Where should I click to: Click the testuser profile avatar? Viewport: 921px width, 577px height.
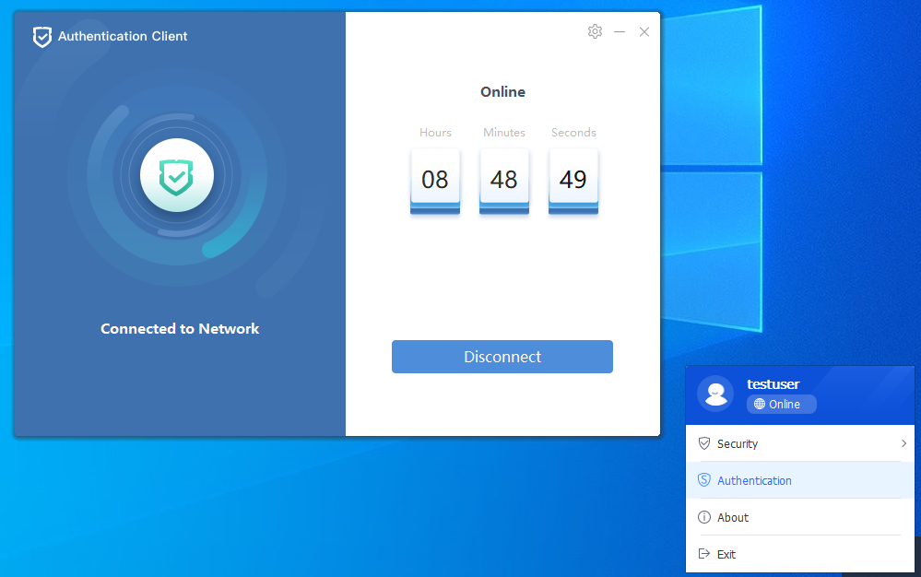(x=715, y=394)
